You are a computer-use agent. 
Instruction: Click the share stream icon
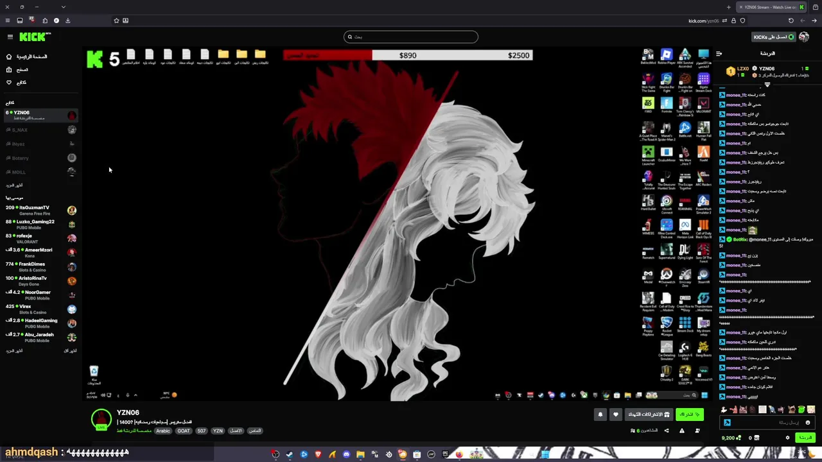[666, 431]
